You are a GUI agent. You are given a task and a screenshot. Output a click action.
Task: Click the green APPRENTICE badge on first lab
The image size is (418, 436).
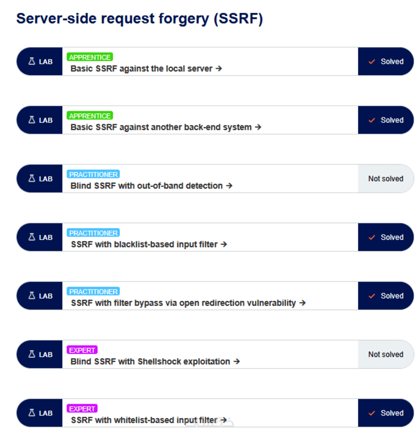click(90, 57)
